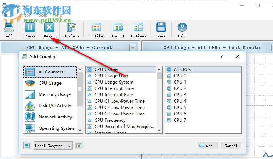
Task: Click counter list scroll down arrow
Action: click(x=159, y=130)
